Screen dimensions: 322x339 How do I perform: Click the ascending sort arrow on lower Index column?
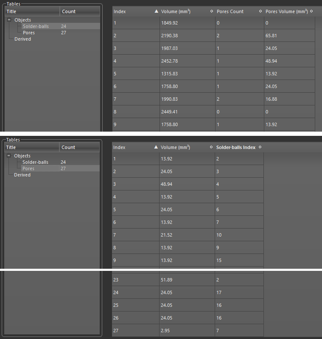click(x=156, y=147)
